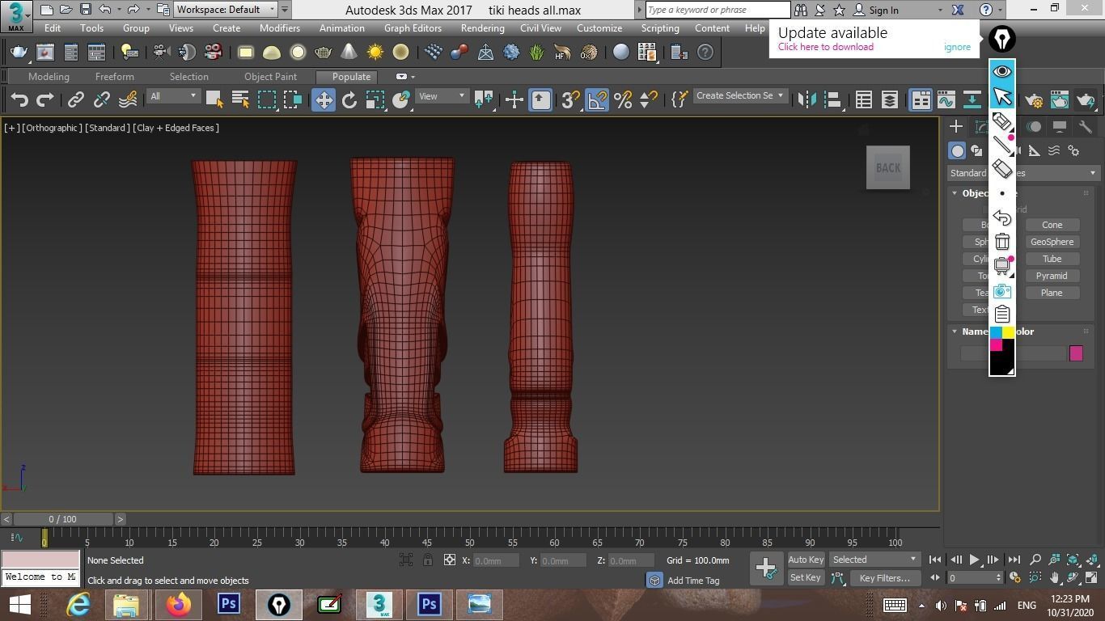Click the Sunlight icon in top toolbar

click(375, 53)
